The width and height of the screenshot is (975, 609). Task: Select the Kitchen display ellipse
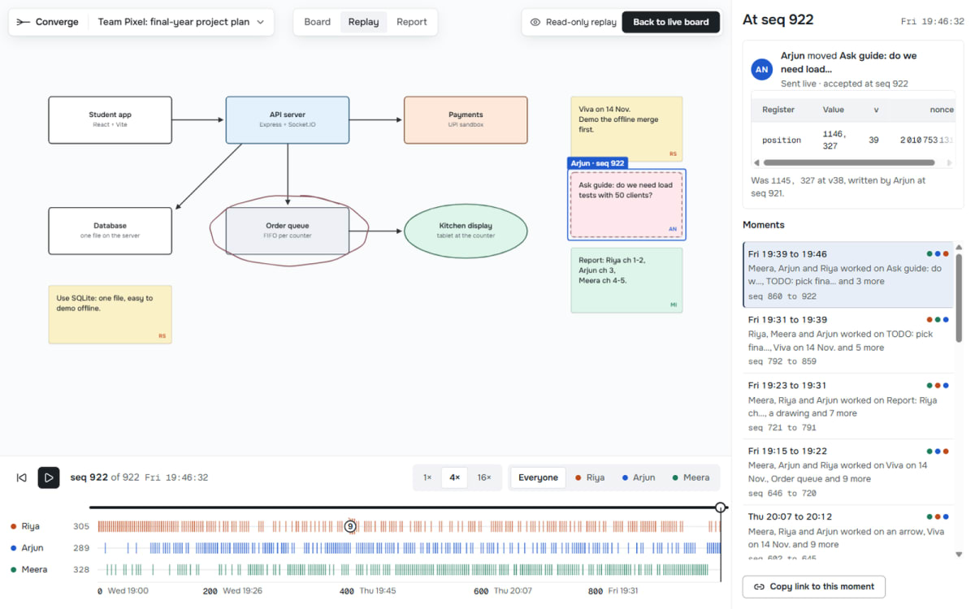(466, 231)
